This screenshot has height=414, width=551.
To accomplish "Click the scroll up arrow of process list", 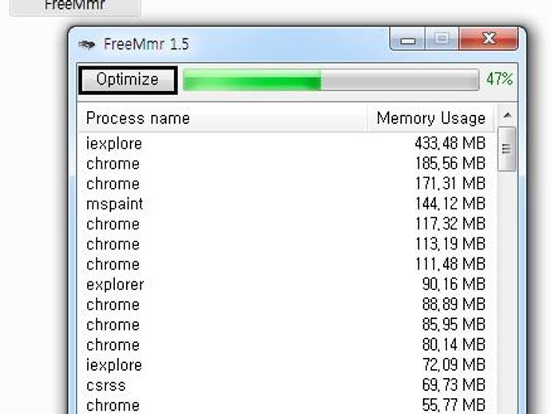I will 507,115.
